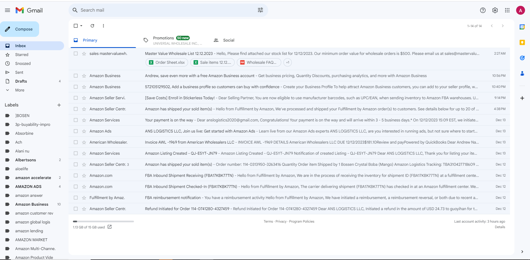Star the Amazon Ads email

tap(84, 131)
